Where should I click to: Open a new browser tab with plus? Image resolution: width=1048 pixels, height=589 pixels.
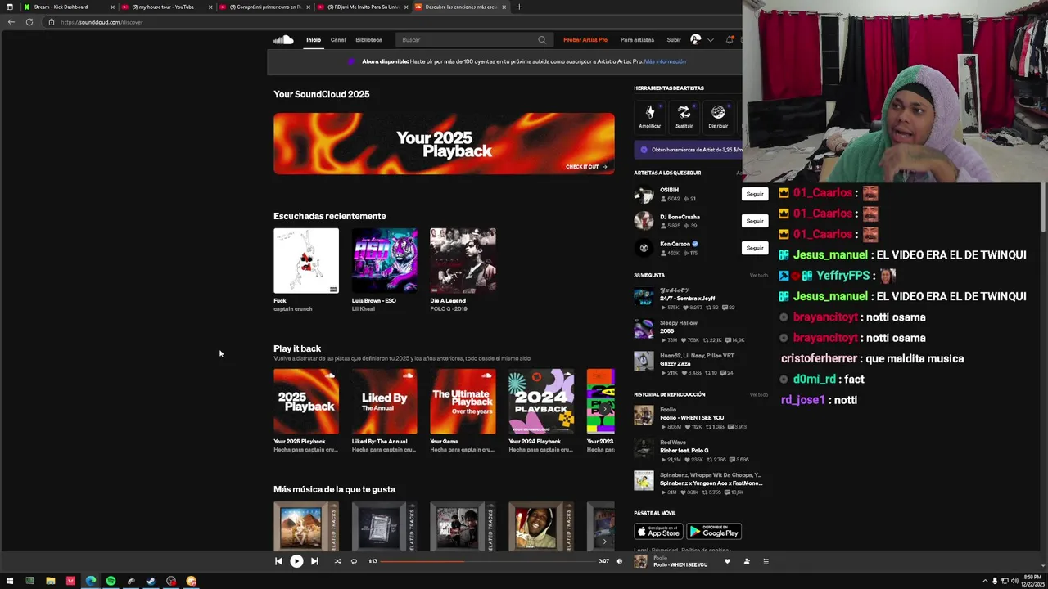tap(518, 7)
